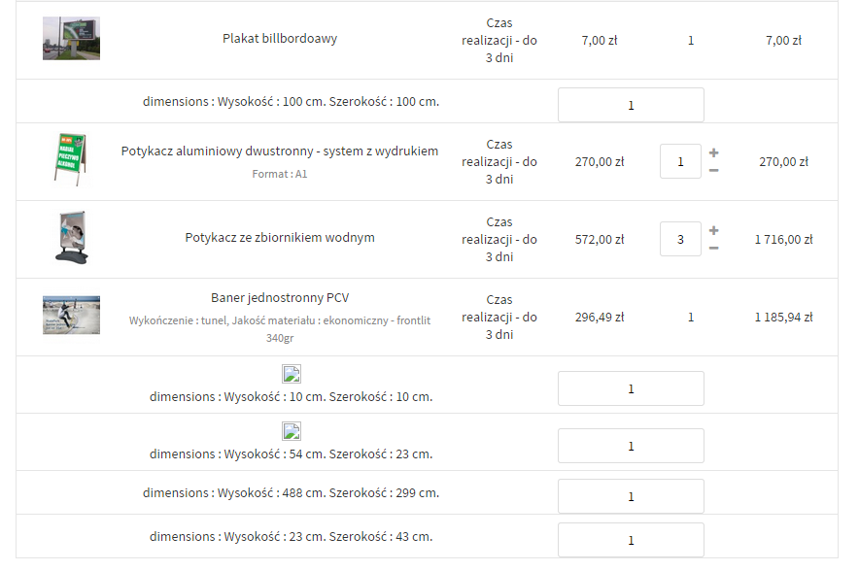Decrease quantity of Potykacz aluminiowy dwustronny
The width and height of the screenshot is (859, 571).
click(x=714, y=171)
